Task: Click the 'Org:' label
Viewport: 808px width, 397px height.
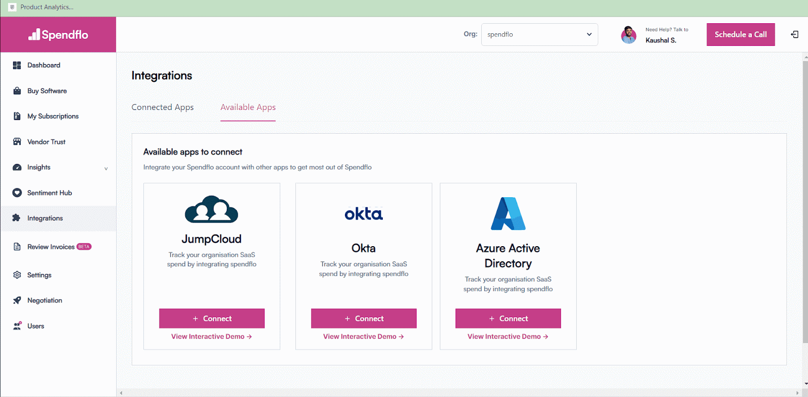Action: pyautogui.click(x=470, y=34)
